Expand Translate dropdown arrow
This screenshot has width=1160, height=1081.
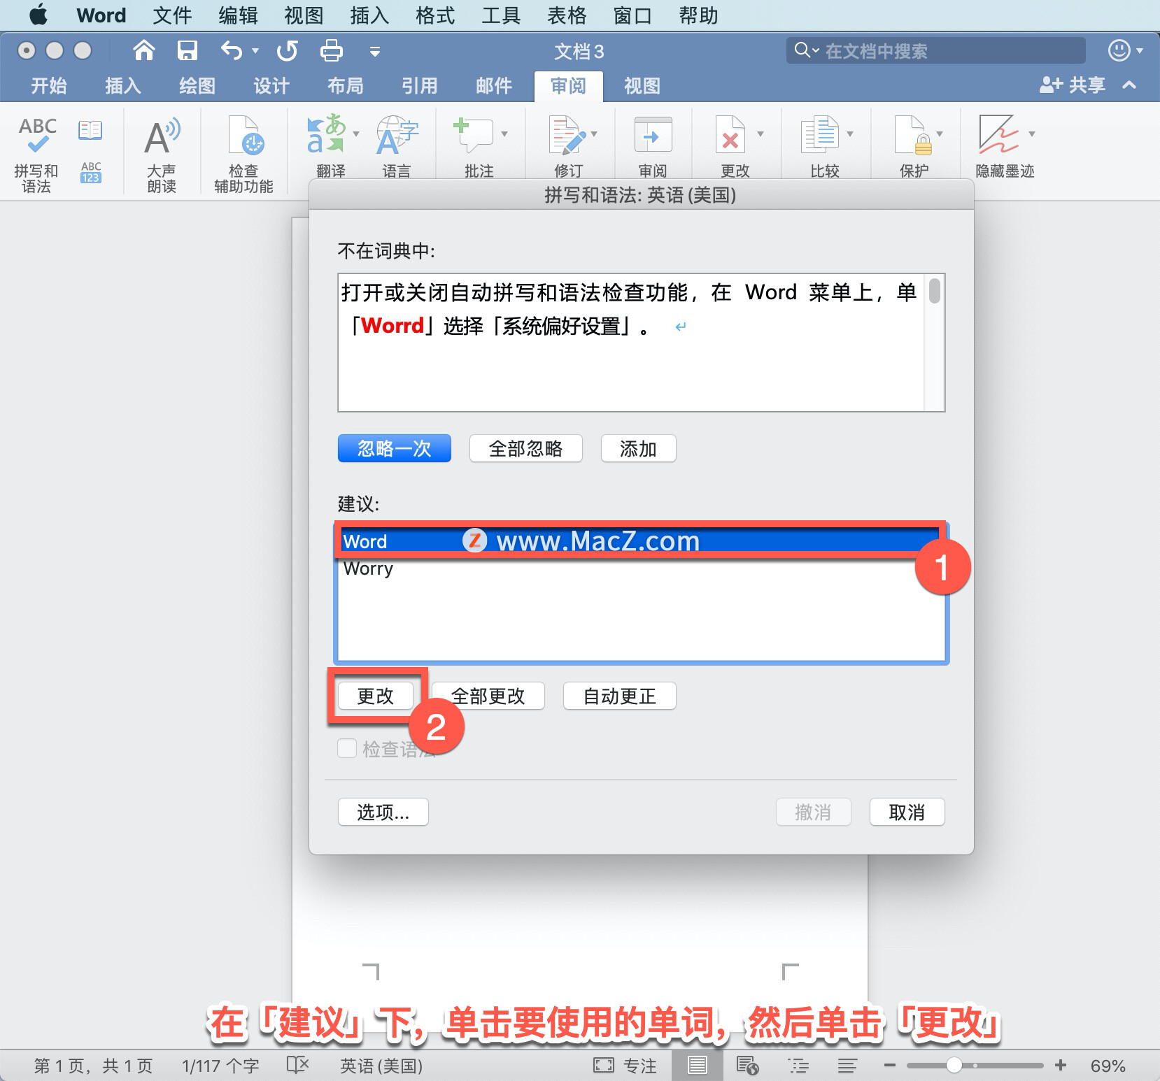pos(356,134)
